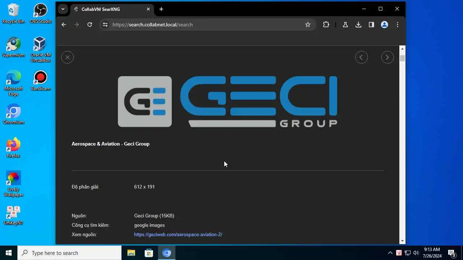Click UniKey V tray icon
Image resolution: width=463 pixels, height=260 pixels.
[399, 253]
